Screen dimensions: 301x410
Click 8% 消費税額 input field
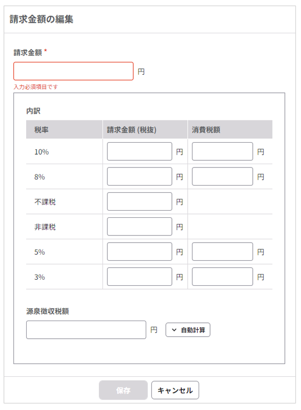[222, 176]
